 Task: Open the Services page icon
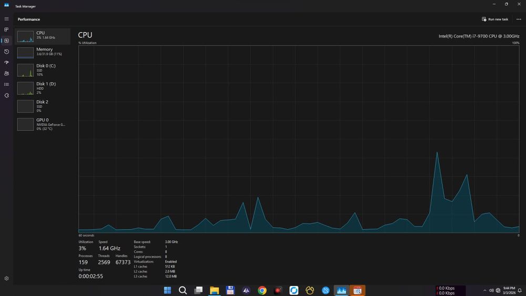6,96
